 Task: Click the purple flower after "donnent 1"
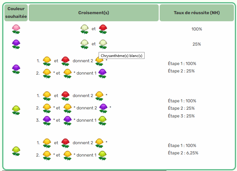[x=102, y=73]
